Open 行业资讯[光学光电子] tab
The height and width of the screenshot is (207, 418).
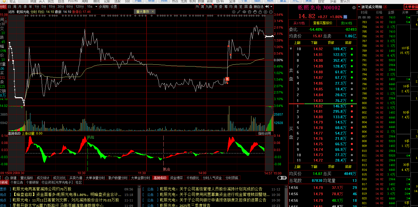pos(57,182)
